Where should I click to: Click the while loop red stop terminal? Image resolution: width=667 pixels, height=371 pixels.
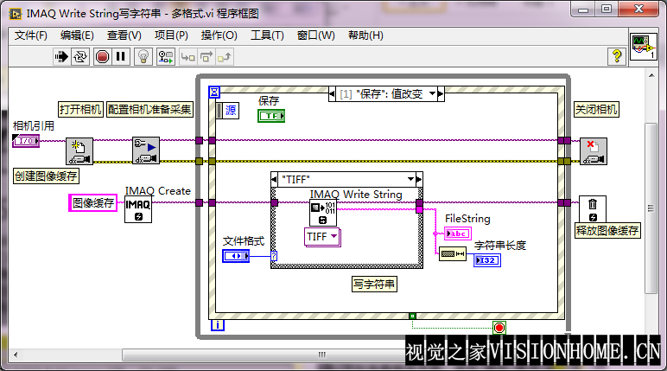point(499,327)
